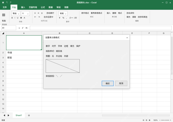This screenshot has width=173, height=122.
Task: Choose the 无 border preset
Action: coord(53,56)
